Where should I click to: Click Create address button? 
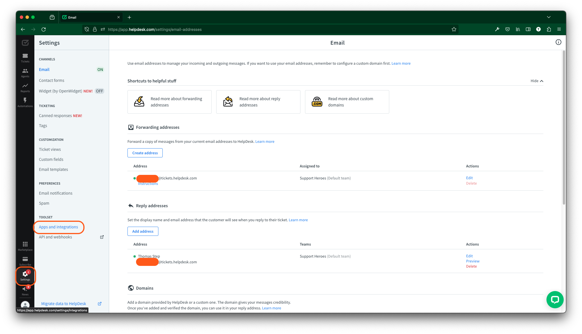145,153
